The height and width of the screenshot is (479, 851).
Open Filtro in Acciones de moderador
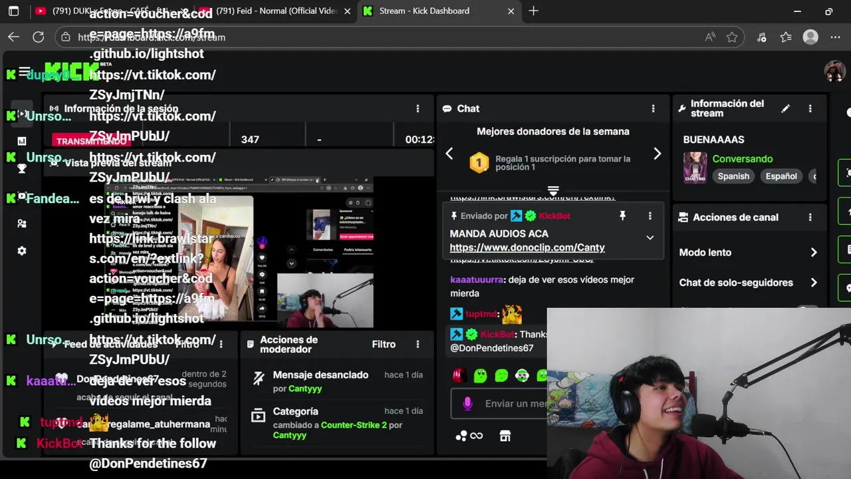(384, 344)
